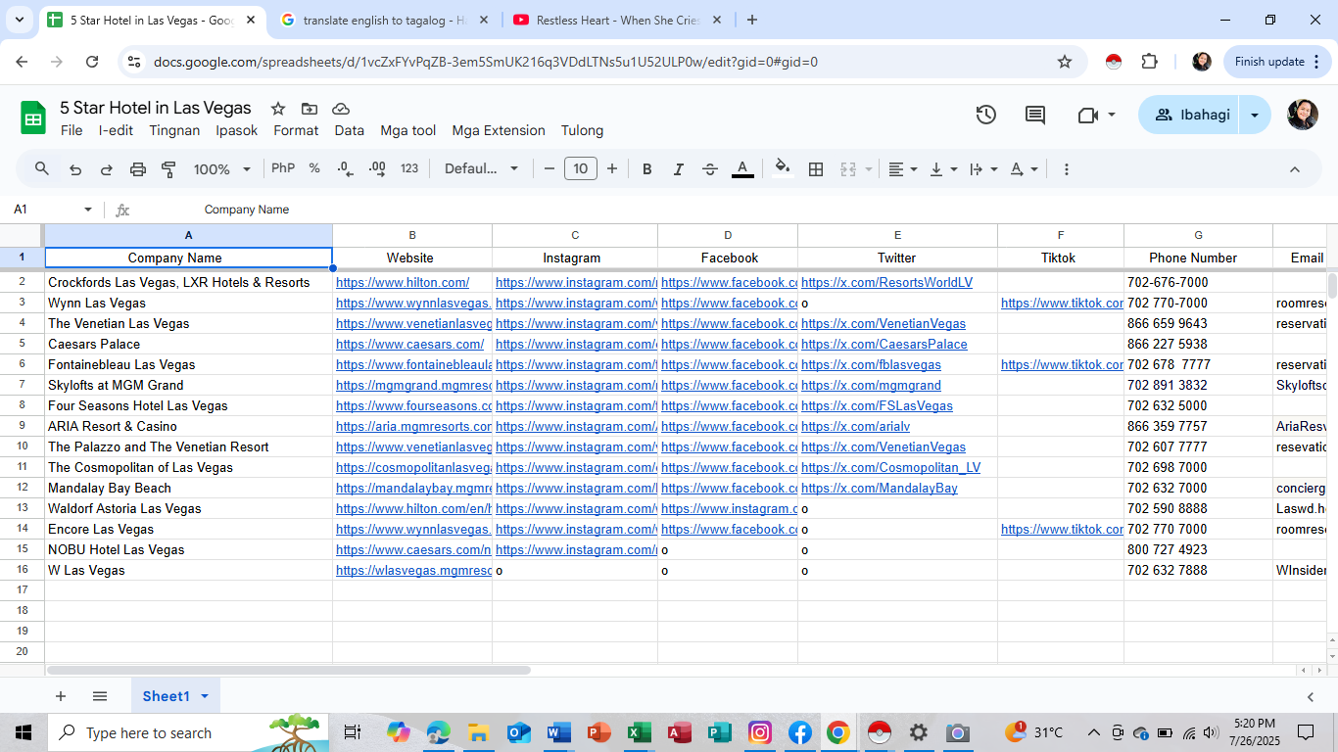Open the font family dropdown

(x=481, y=168)
